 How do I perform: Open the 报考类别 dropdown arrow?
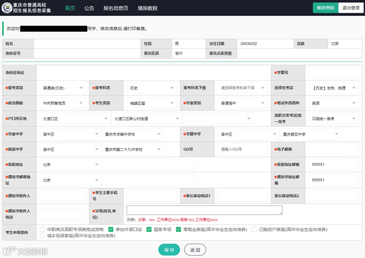81,88
